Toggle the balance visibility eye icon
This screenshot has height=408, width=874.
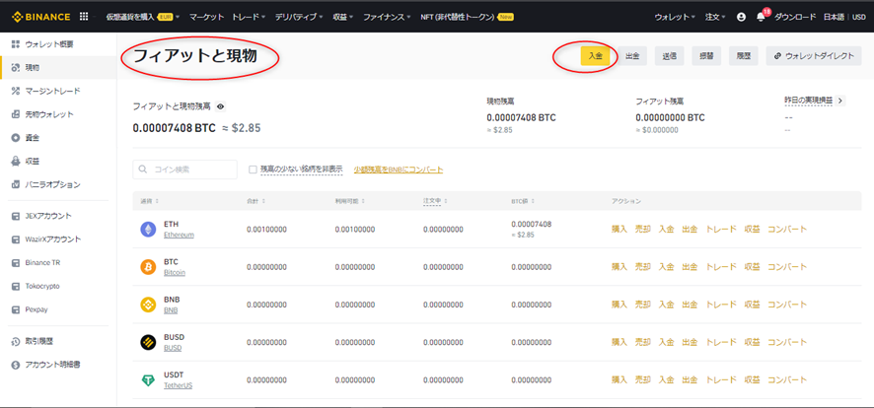[x=221, y=106]
